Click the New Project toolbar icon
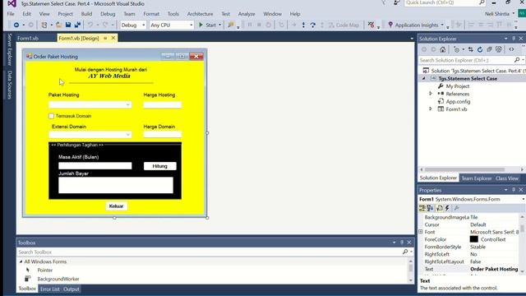 pyautogui.click(x=44, y=25)
